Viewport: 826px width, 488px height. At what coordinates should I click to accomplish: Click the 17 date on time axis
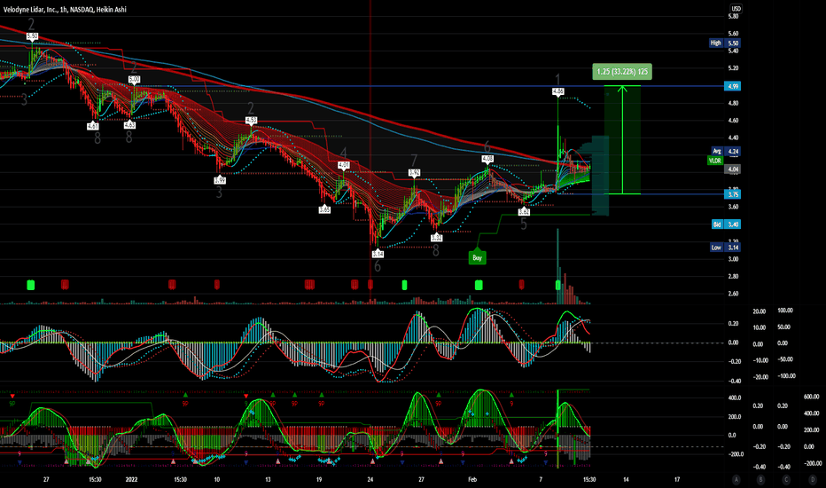point(677,479)
